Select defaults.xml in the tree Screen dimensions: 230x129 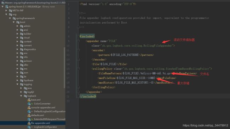pyautogui.click(x=38, y=115)
